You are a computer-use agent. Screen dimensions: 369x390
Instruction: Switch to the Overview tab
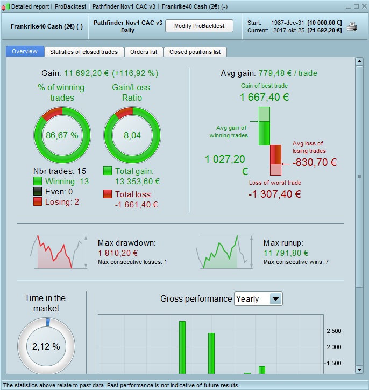25,52
